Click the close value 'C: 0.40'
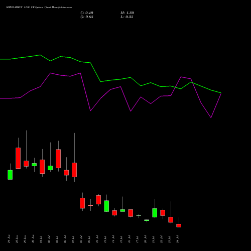Screen dimensions: 251x251 pos(87,13)
